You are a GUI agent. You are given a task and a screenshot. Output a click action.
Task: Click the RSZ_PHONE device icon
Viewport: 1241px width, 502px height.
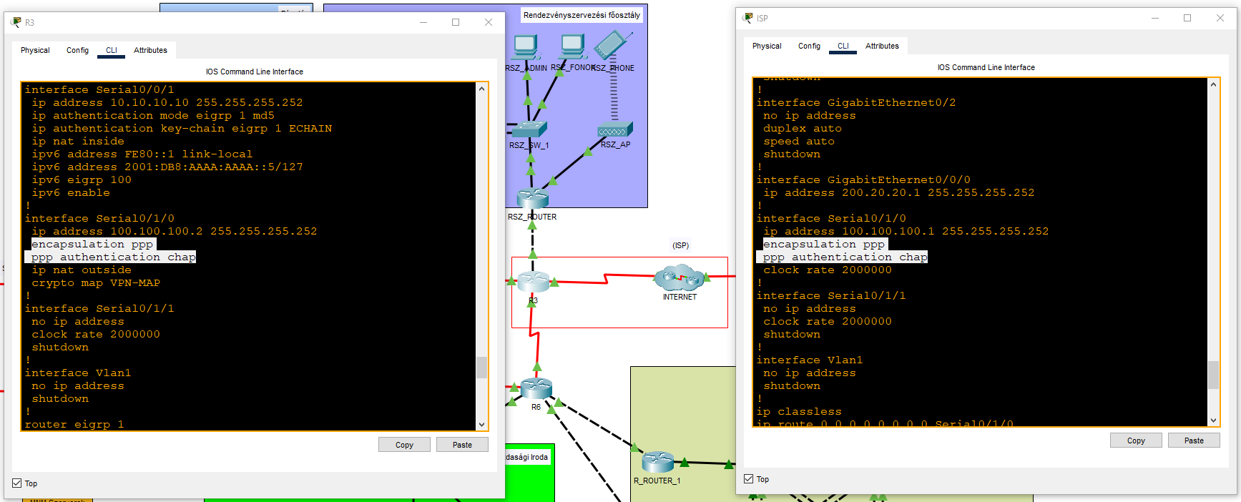coord(612,46)
